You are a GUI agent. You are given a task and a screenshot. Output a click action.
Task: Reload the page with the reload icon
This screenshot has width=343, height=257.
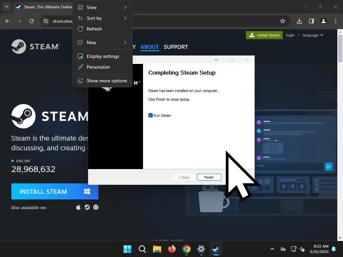click(x=31, y=21)
